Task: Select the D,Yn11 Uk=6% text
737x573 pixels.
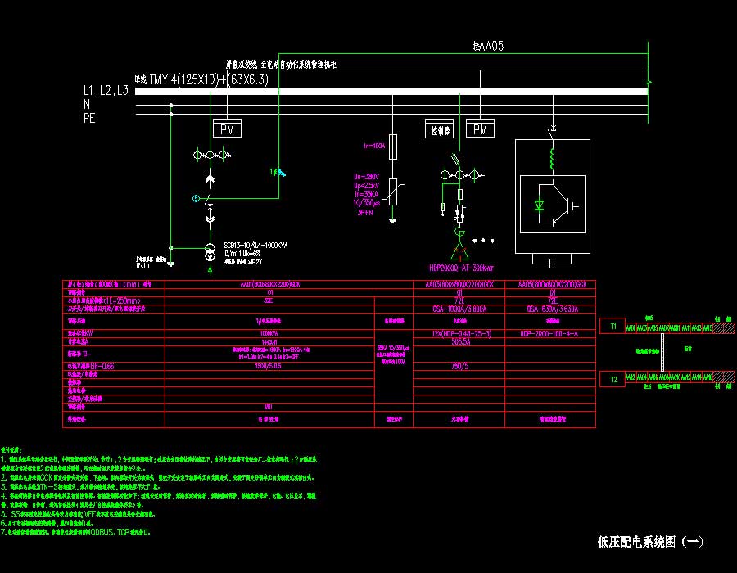Action: pos(242,254)
